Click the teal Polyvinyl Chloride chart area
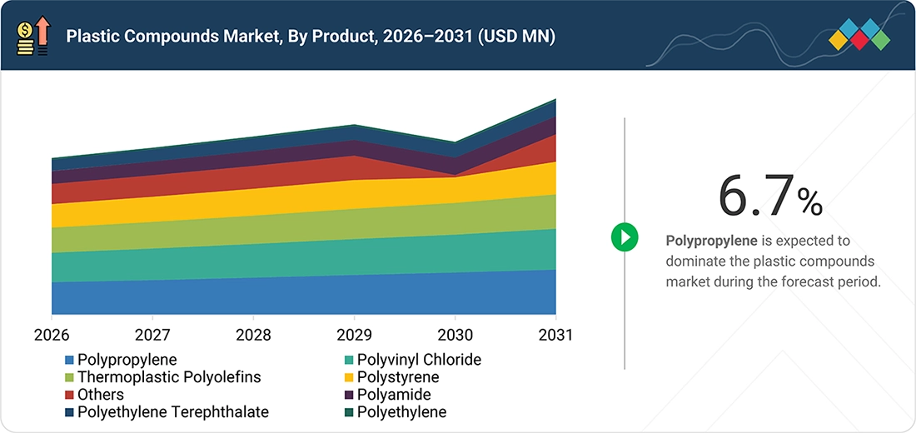This screenshot has width=916, height=433. tap(304, 256)
